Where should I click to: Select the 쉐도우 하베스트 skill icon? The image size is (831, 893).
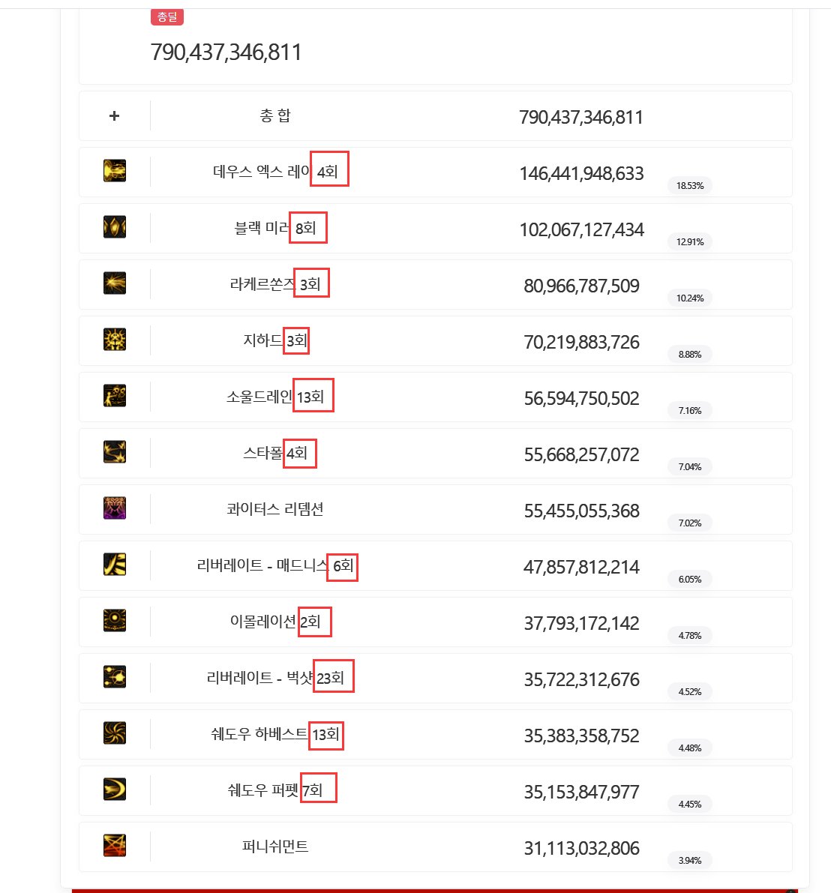pyautogui.click(x=115, y=733)
